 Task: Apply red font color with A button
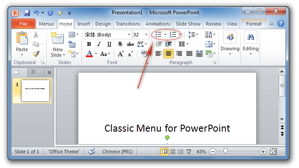89,54
